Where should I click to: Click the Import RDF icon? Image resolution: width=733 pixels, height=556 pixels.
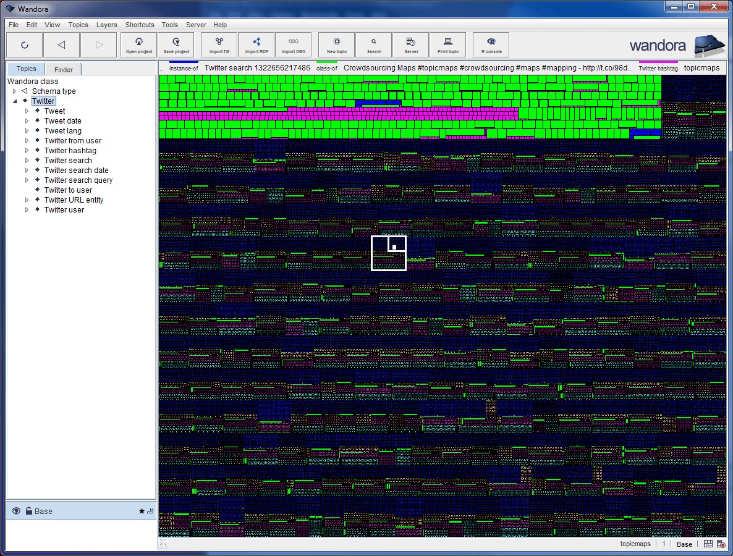(256, 44)
